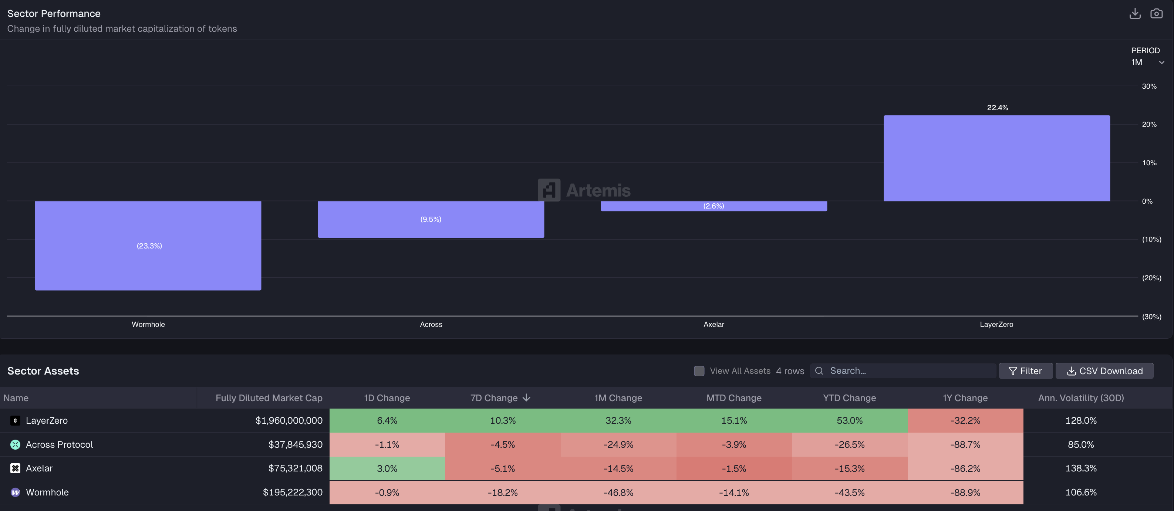This screenshot has height=511, width=1174.
Task: Click the Wormhole token logo icon
Action: (15, 492)
